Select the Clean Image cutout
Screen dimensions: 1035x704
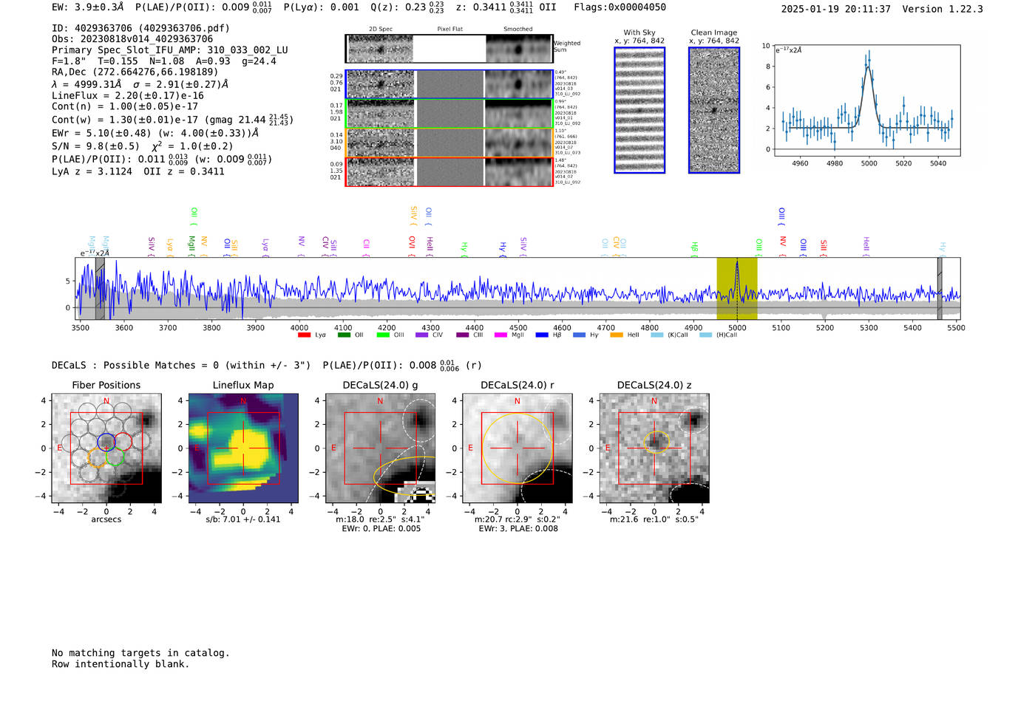714,110
